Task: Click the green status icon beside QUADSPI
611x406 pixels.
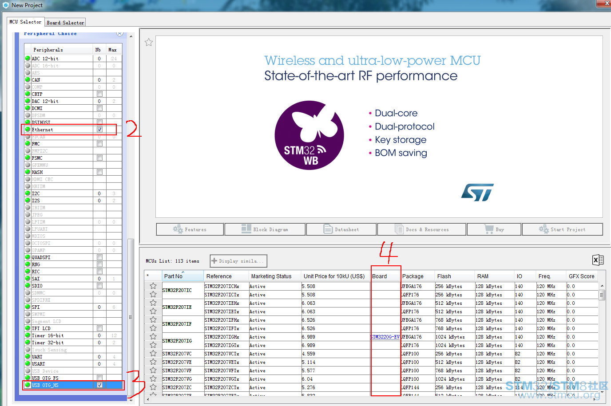Action: pyautogui.click(x=28, y=257)
